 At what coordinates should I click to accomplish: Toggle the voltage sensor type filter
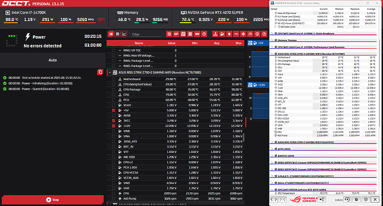tap(222, 34)
